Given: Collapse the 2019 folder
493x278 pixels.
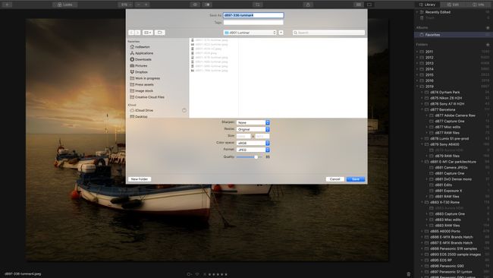Looking at the screenshot, I should (417, 87).
